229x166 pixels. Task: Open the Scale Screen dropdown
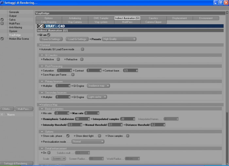pos(59,159)
